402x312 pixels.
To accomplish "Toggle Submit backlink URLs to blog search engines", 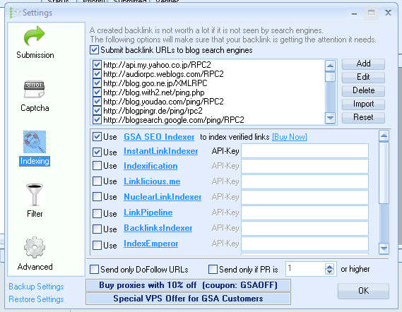I will (94, 49).
